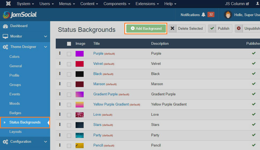Screen dimensions: 260x150
Task: Click the published checkmark for Pencil
Action: tap(254, 145)
